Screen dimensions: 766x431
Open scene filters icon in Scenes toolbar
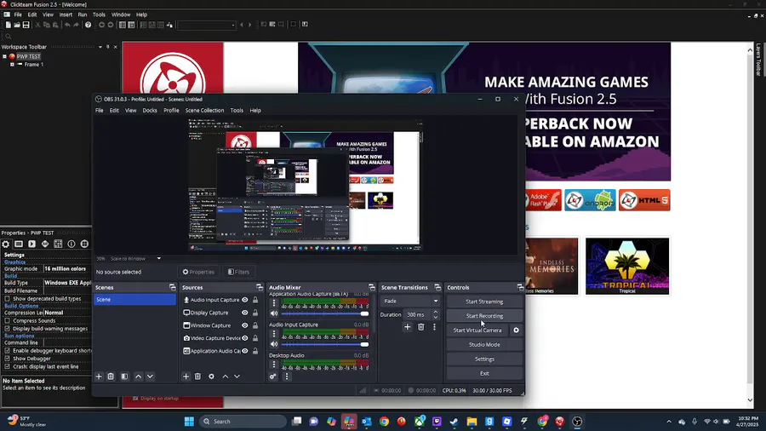click(x=124, y=376)
